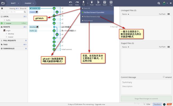This screenshot has height=106, width=173.
Task: Toggle Unstaged Files Full Path view
Action: 162,14
